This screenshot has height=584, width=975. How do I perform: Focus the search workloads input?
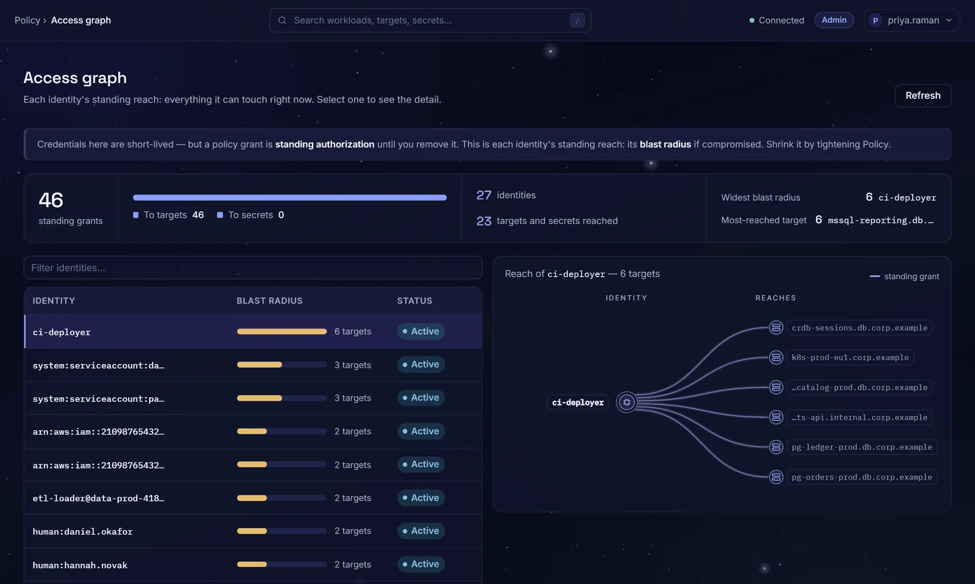tap(430, 20)
